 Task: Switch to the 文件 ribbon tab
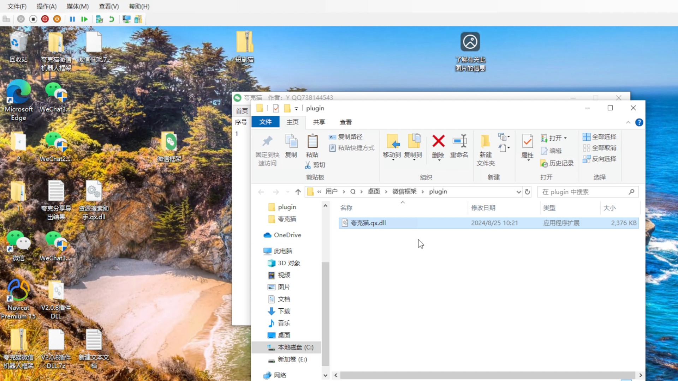point(265,122)
